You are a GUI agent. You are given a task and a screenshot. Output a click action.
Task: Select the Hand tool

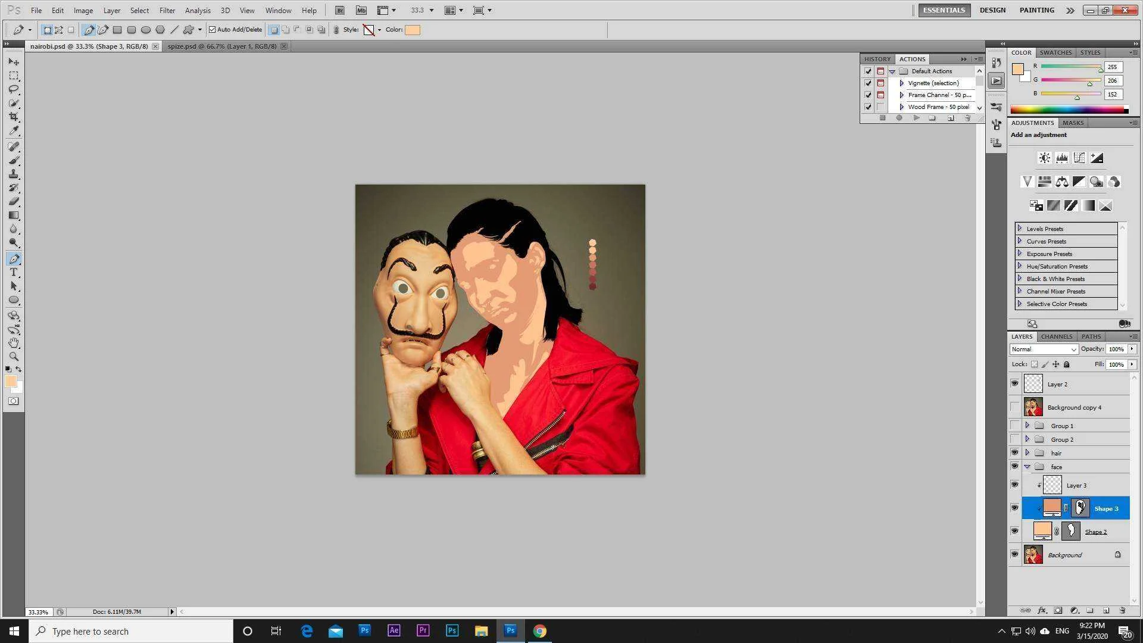point(14,343)
